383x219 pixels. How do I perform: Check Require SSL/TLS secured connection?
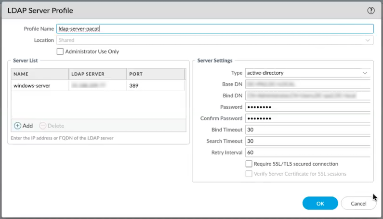[249, 164]
